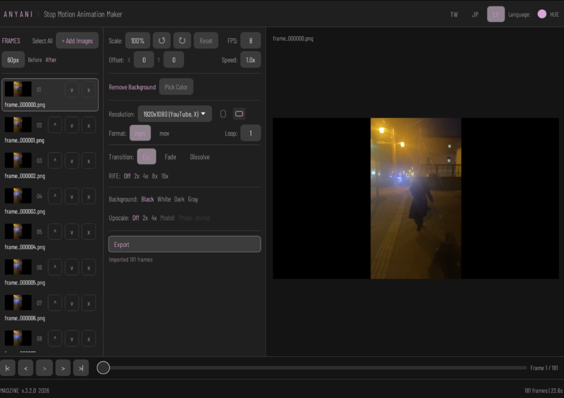This screenshot has height=398, width=564.
Task: Jump to last frame with skip-forward icon
Action: [x=81, y=368]
